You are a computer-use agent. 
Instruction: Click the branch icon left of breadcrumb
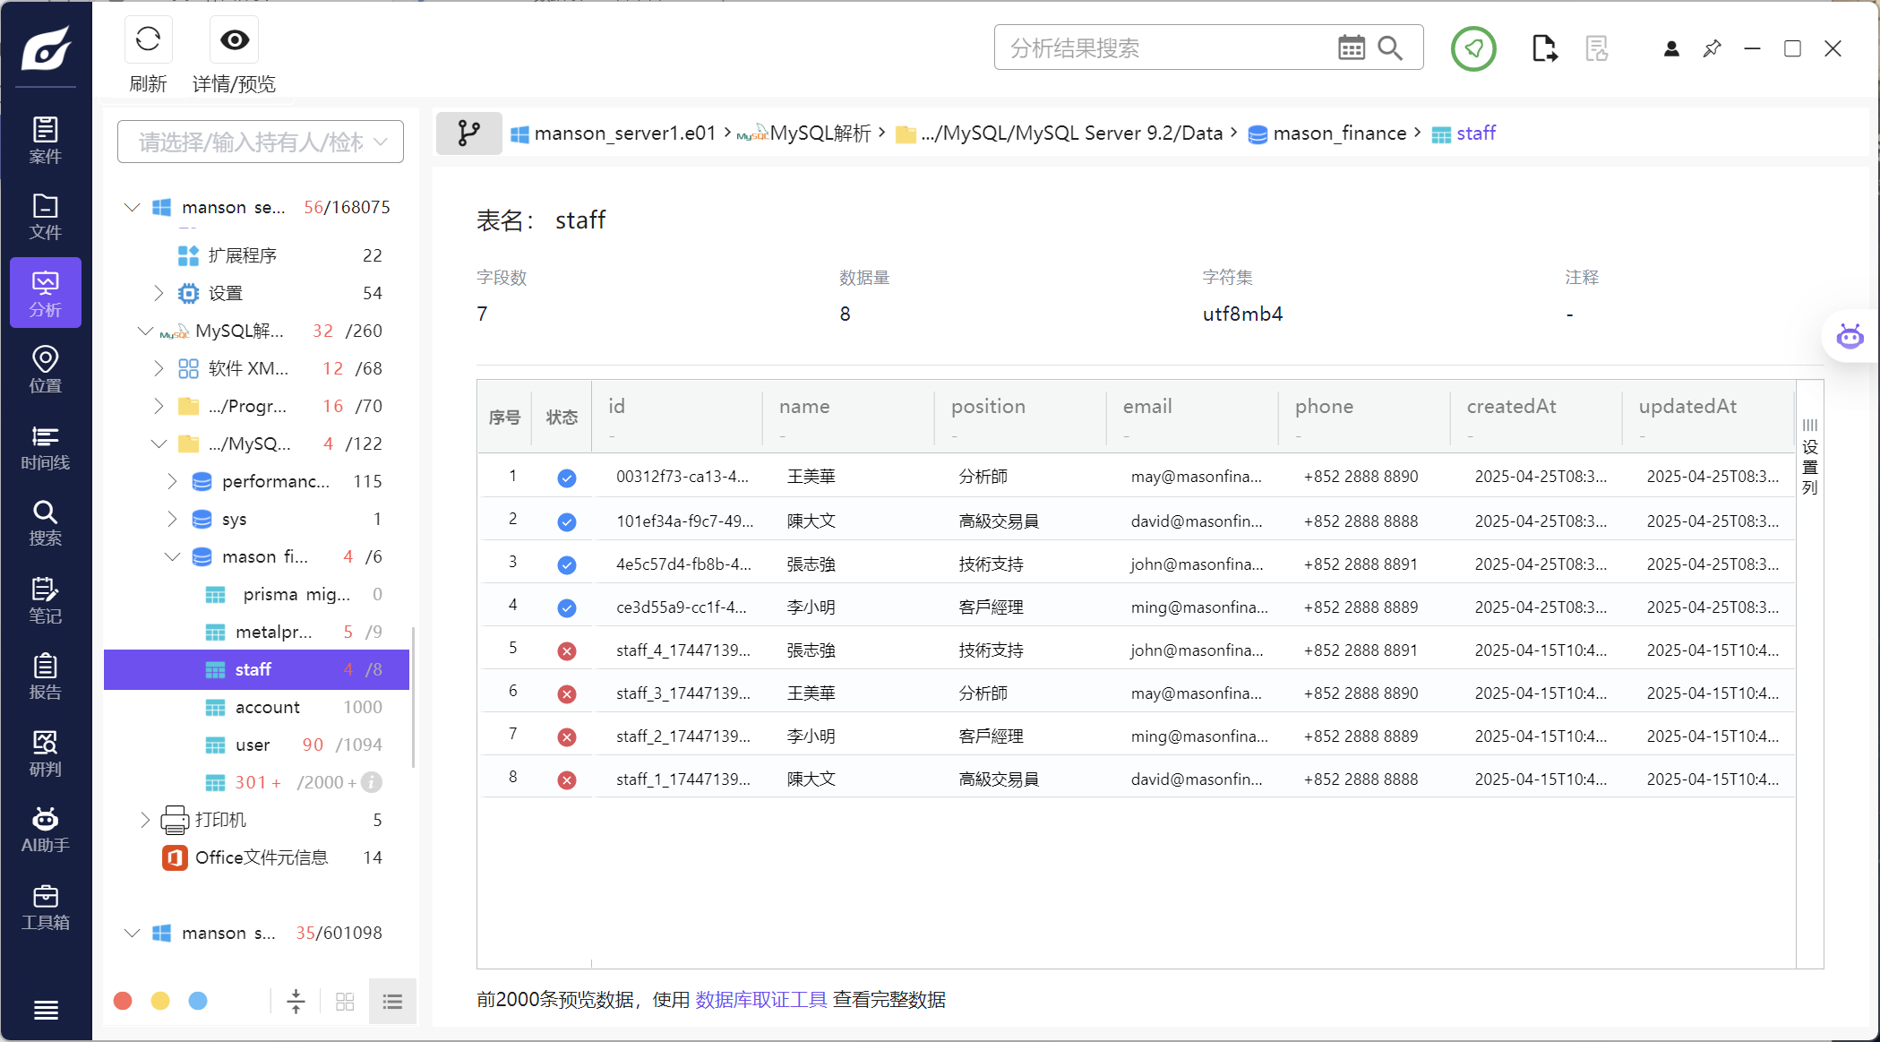click(468, 133)
